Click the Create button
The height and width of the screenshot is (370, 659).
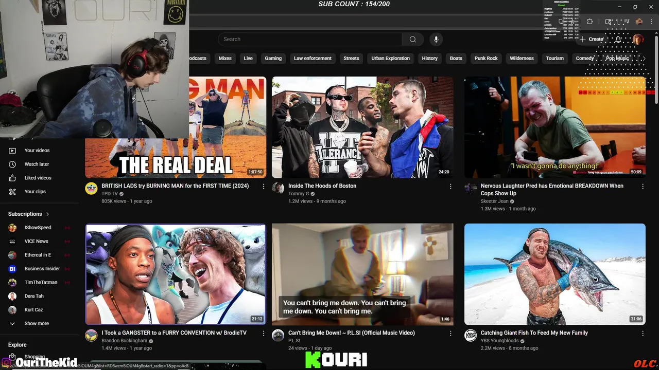tap(592, 39)
